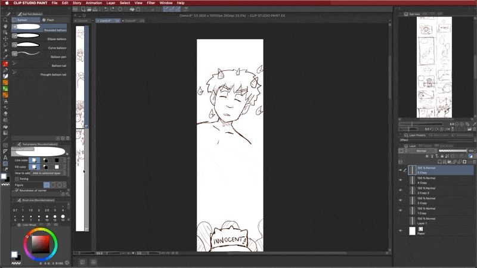Viewport: 477px width, 268px height.
Task: Select the Curve balloon sub tool
Action: 39,45
